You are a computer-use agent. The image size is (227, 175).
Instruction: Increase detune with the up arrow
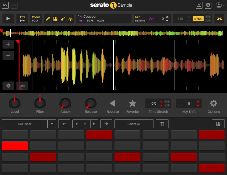tap(167, 16)
